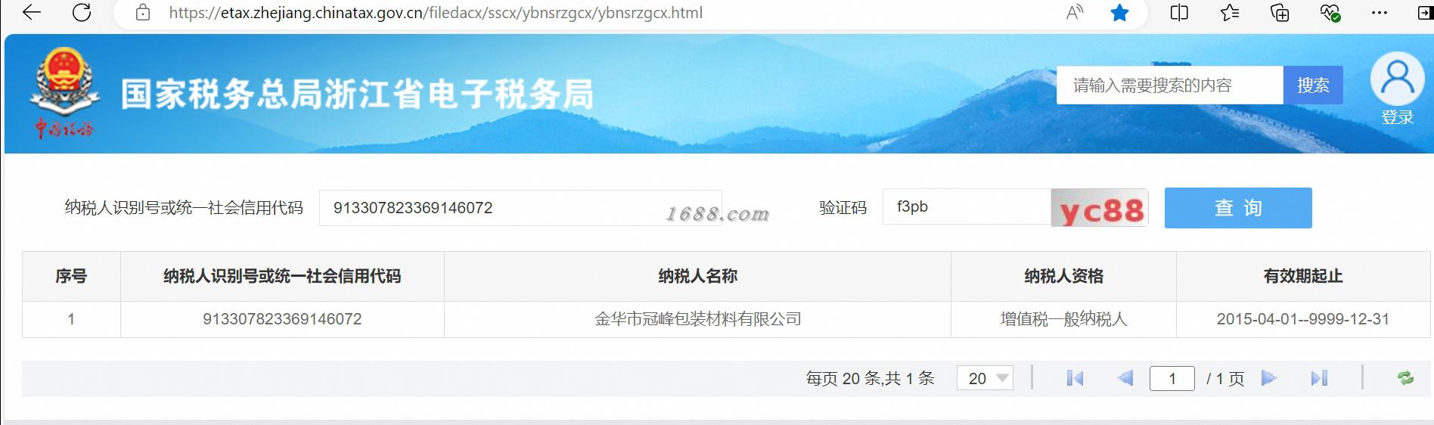The height and width of the screenshot is (425, 1434).
Task: Click the cell 金华市冠峰包装材料有限公司
Action: pos(697,319)
